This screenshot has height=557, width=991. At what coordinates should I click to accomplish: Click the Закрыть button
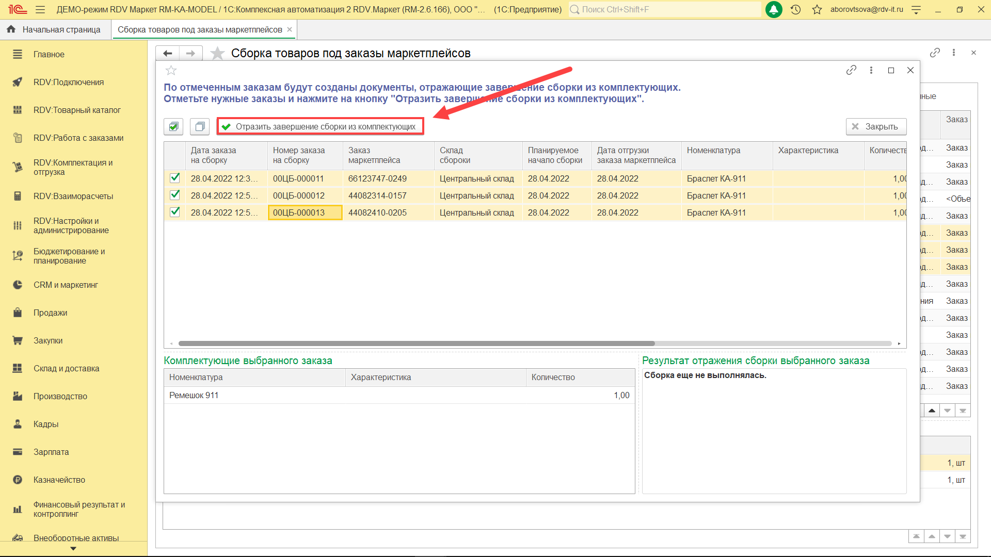point(876,126)
